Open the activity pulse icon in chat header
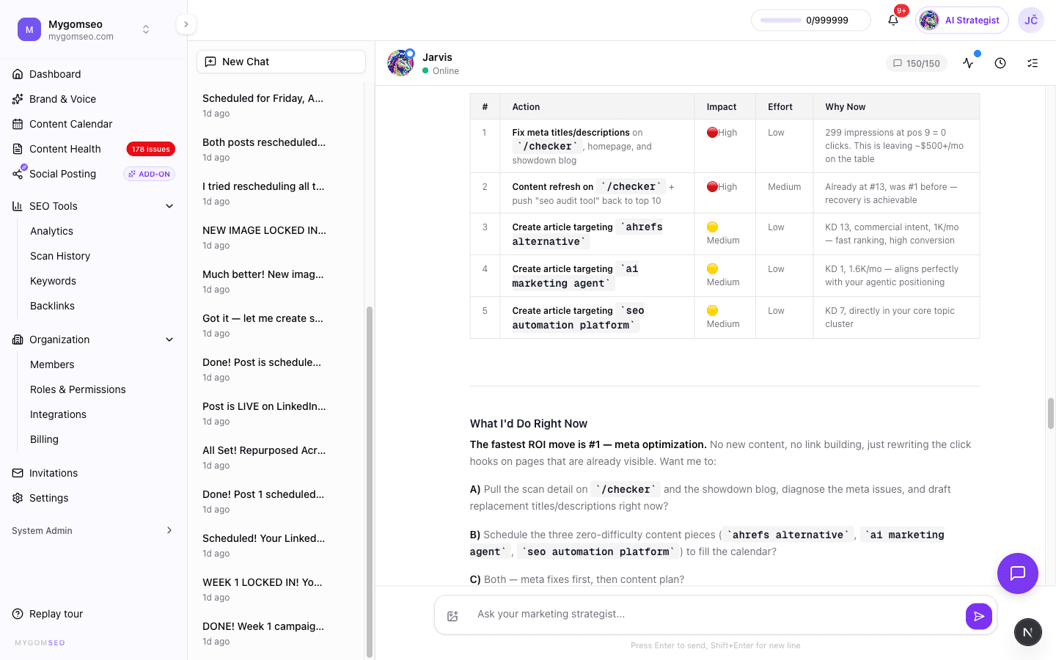 [x=968, y=63]
